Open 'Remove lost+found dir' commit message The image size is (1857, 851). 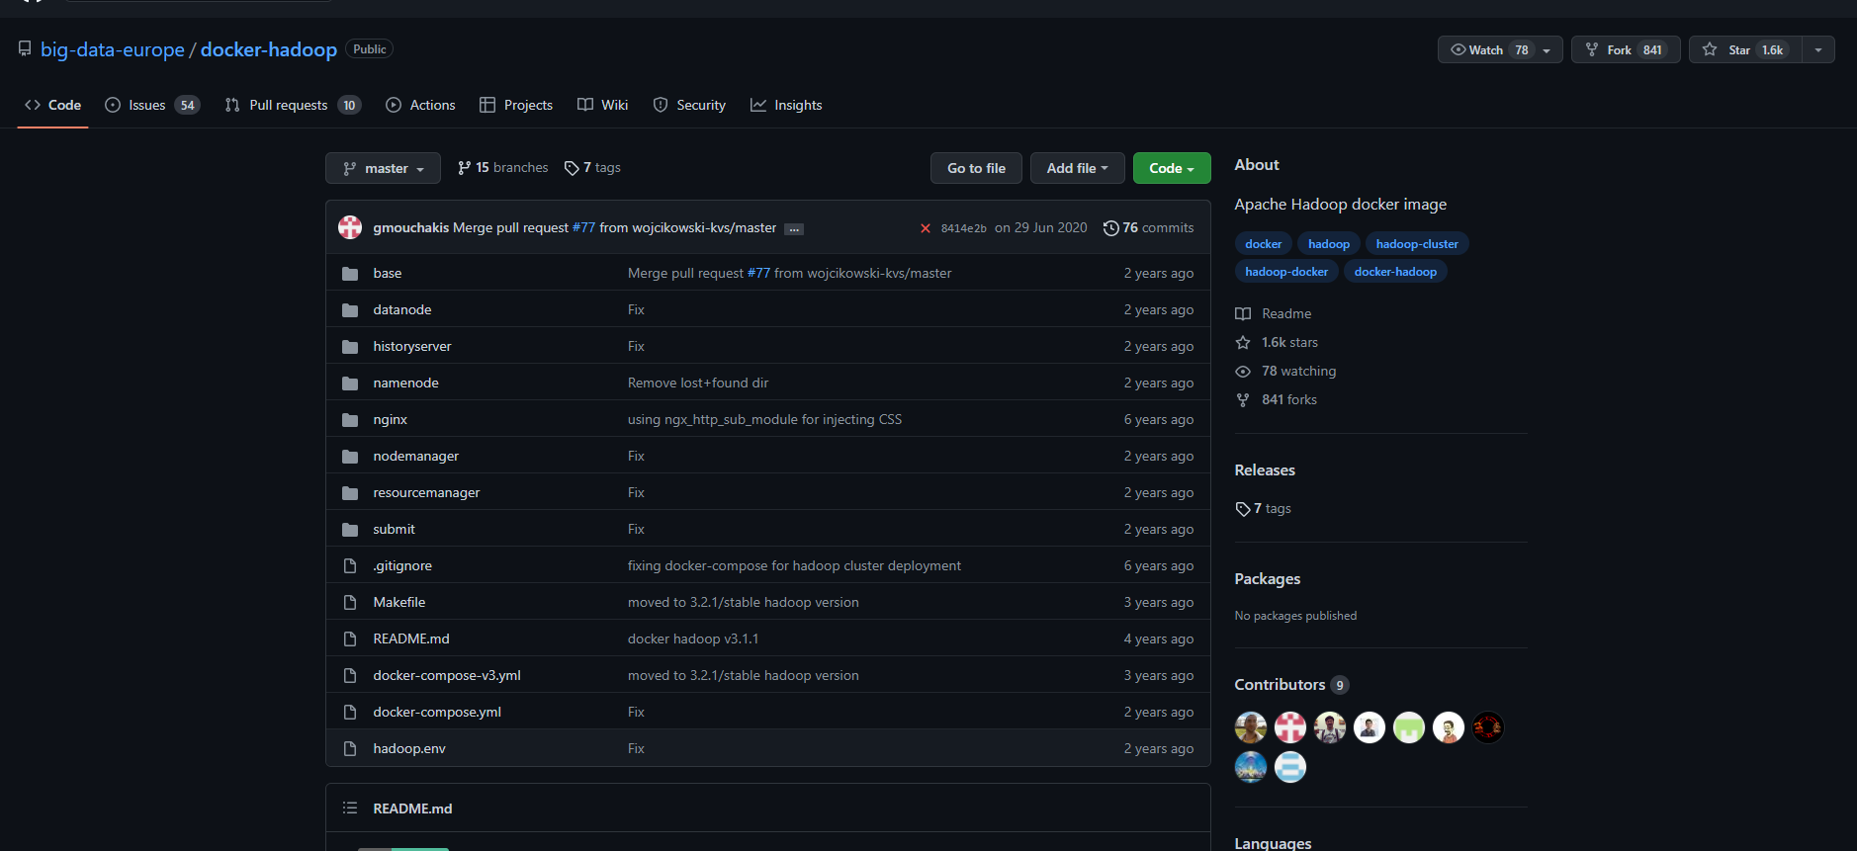click(698, 383)
